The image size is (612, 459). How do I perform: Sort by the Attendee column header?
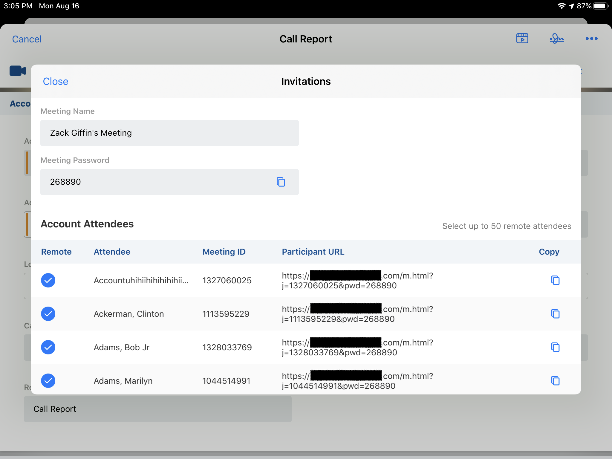[x=112, y=252]
